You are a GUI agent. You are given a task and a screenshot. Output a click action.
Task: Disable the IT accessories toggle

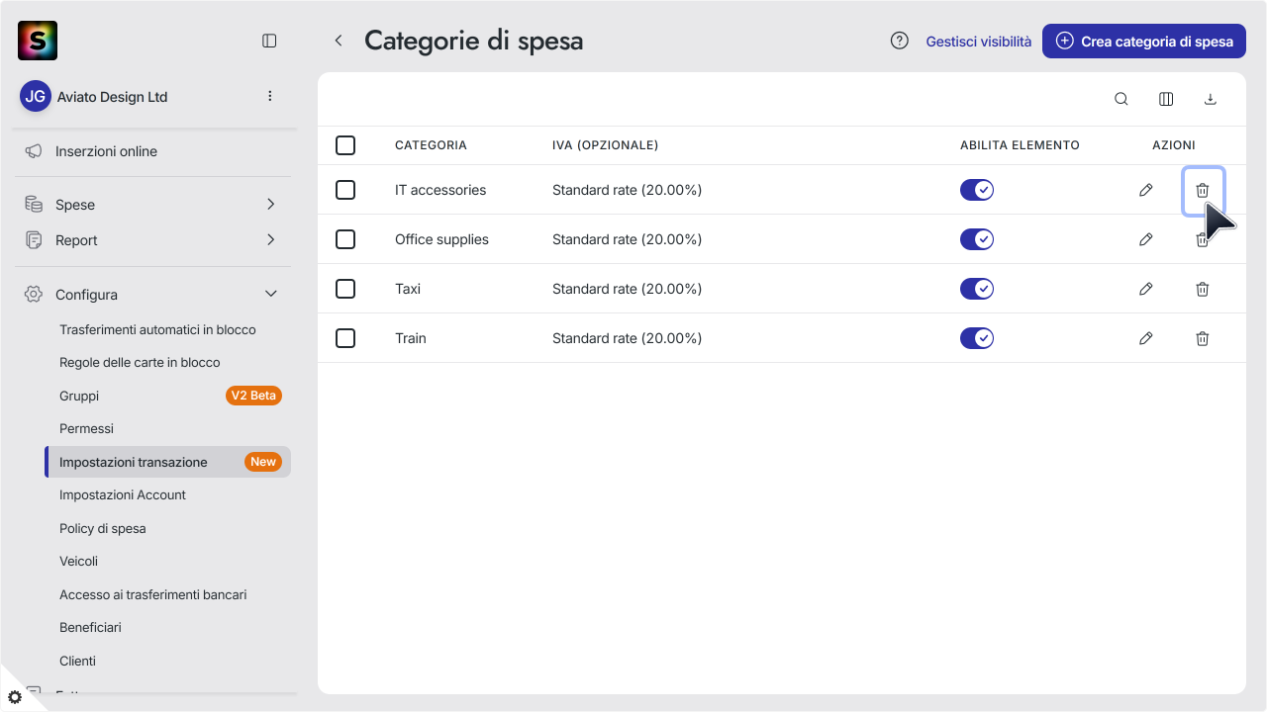pos(977,190)
